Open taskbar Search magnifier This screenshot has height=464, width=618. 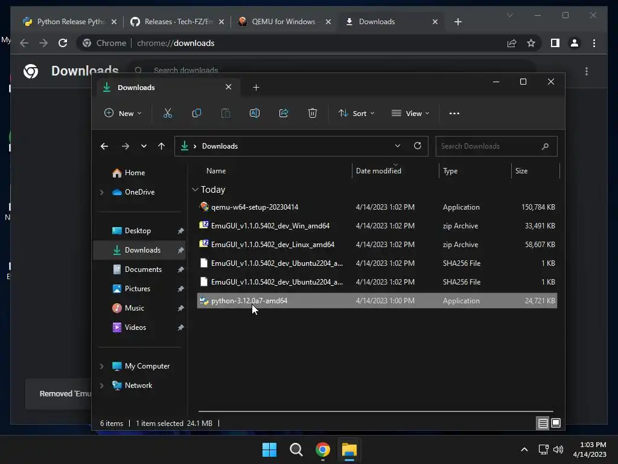pos(296,449)
